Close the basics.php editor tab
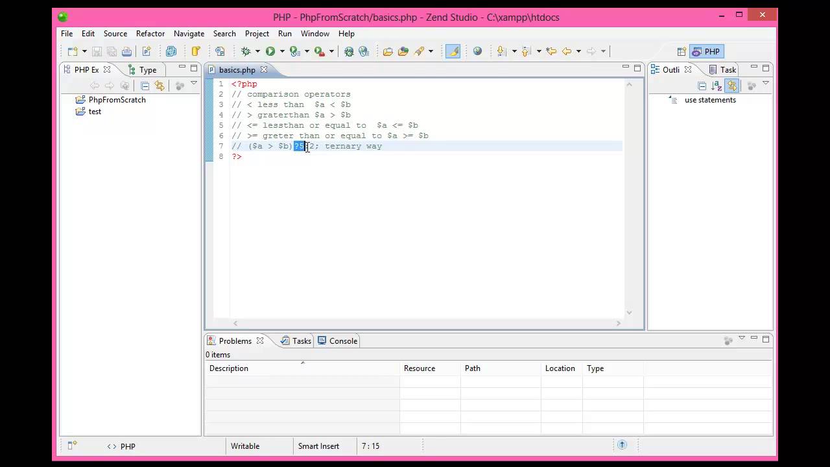Screen dimensions: 830x467 [264, 69]
